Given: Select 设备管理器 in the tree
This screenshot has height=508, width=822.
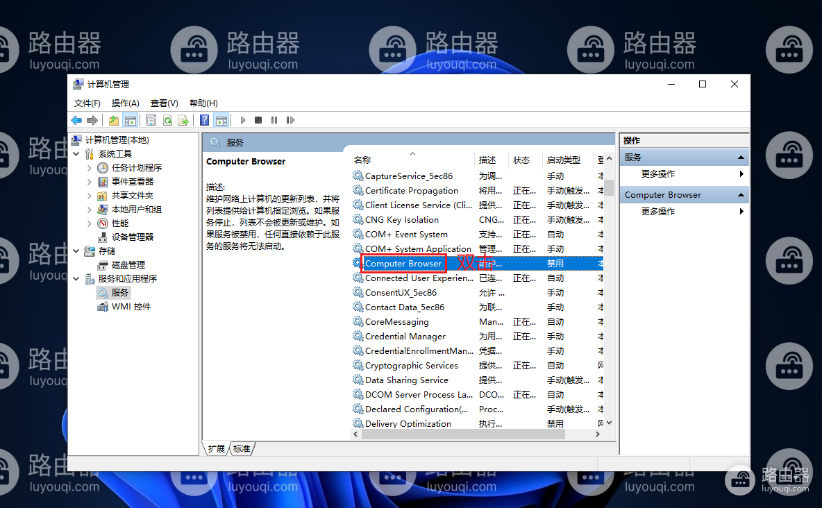Looking at the screenshot, I should (x=133, y=237).
